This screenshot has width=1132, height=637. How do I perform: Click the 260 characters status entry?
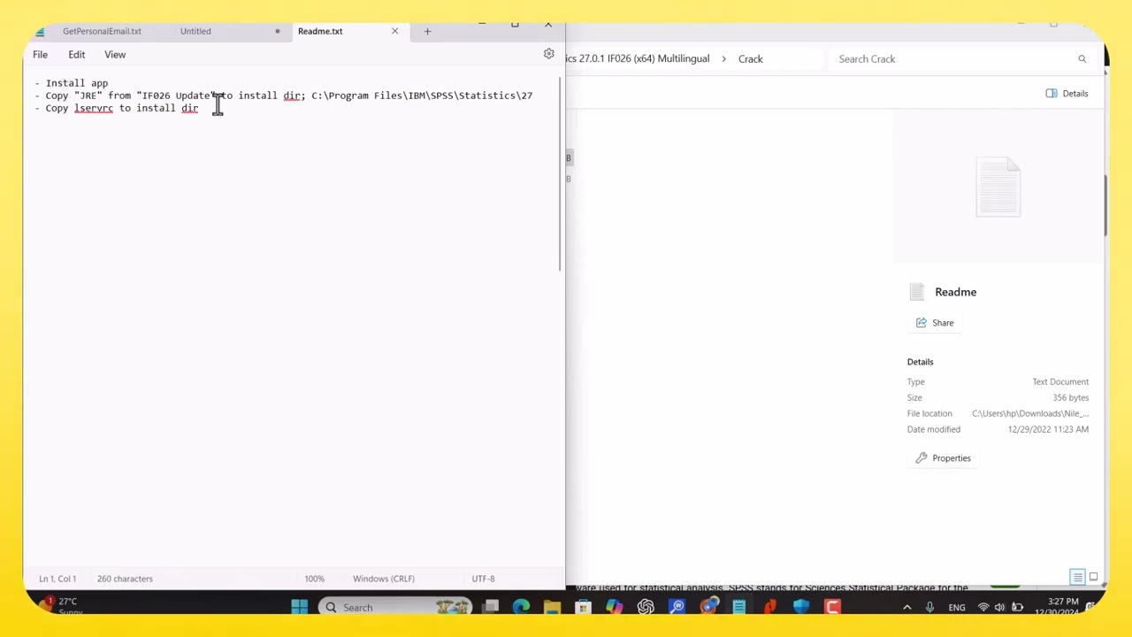click(x=125, y=579)
